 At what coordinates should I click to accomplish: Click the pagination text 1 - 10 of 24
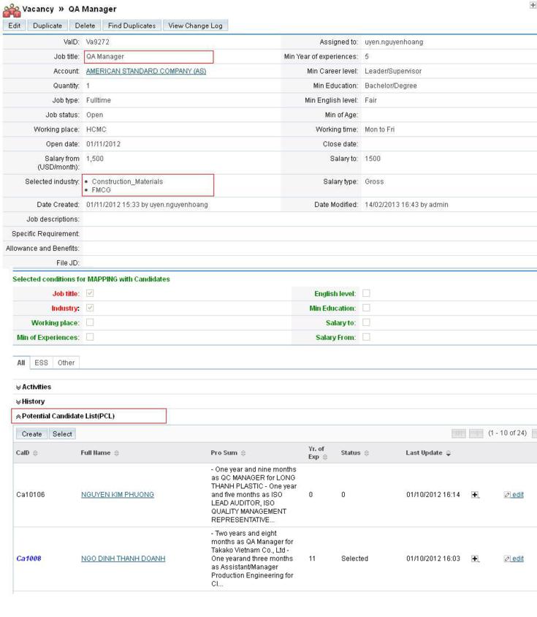point(507,433)
